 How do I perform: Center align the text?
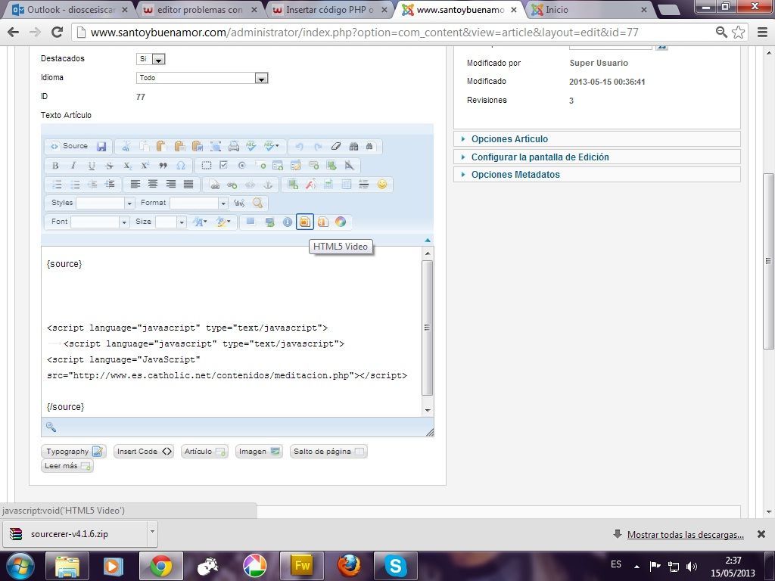pyautogui.click(x=153, y=185)
